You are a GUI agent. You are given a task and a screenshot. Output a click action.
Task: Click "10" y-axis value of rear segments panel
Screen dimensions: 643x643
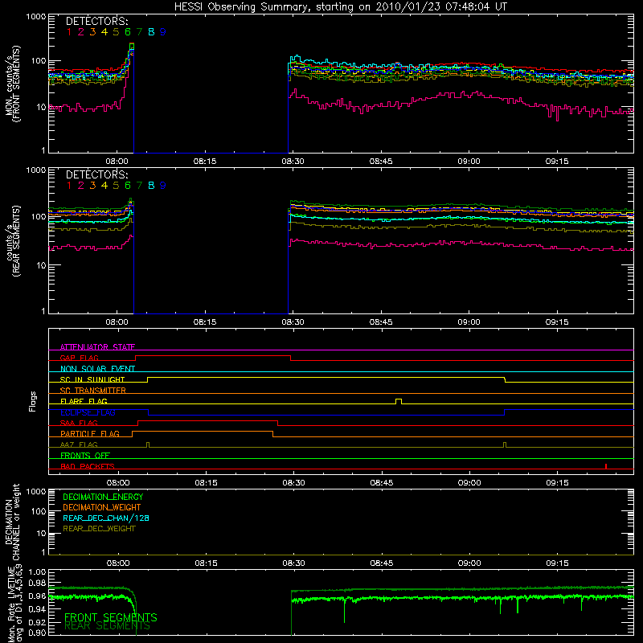click(x=42, y=266)
